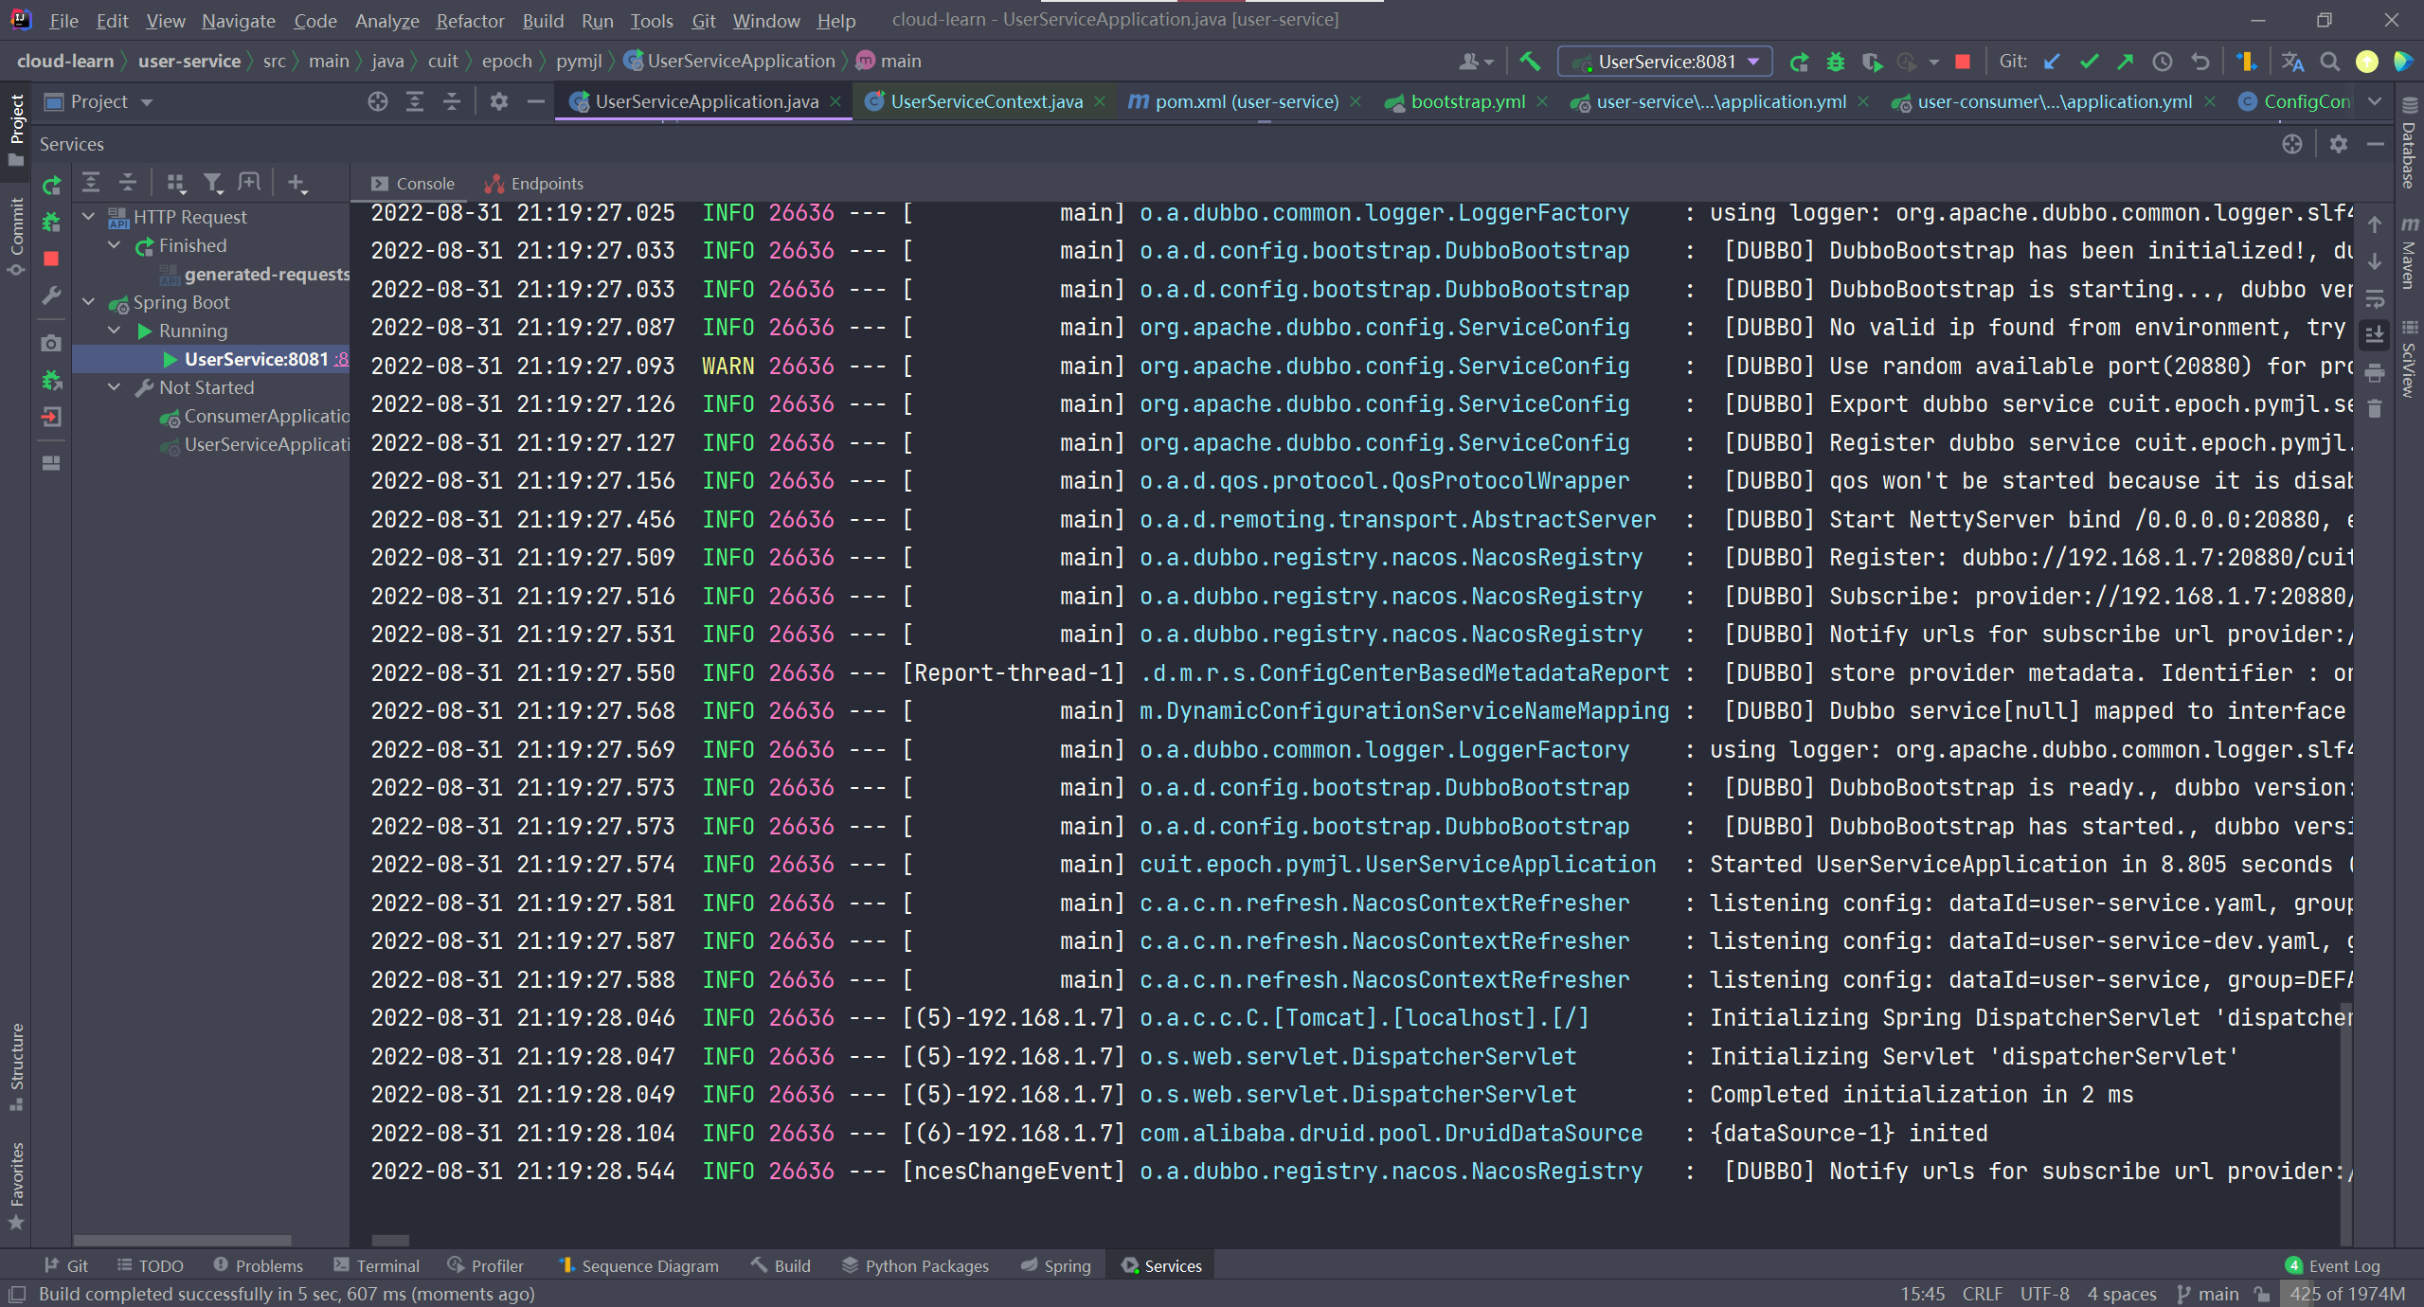
Task: Open user account dropdown in toolbar
Action: click(x=1476, y=62)
